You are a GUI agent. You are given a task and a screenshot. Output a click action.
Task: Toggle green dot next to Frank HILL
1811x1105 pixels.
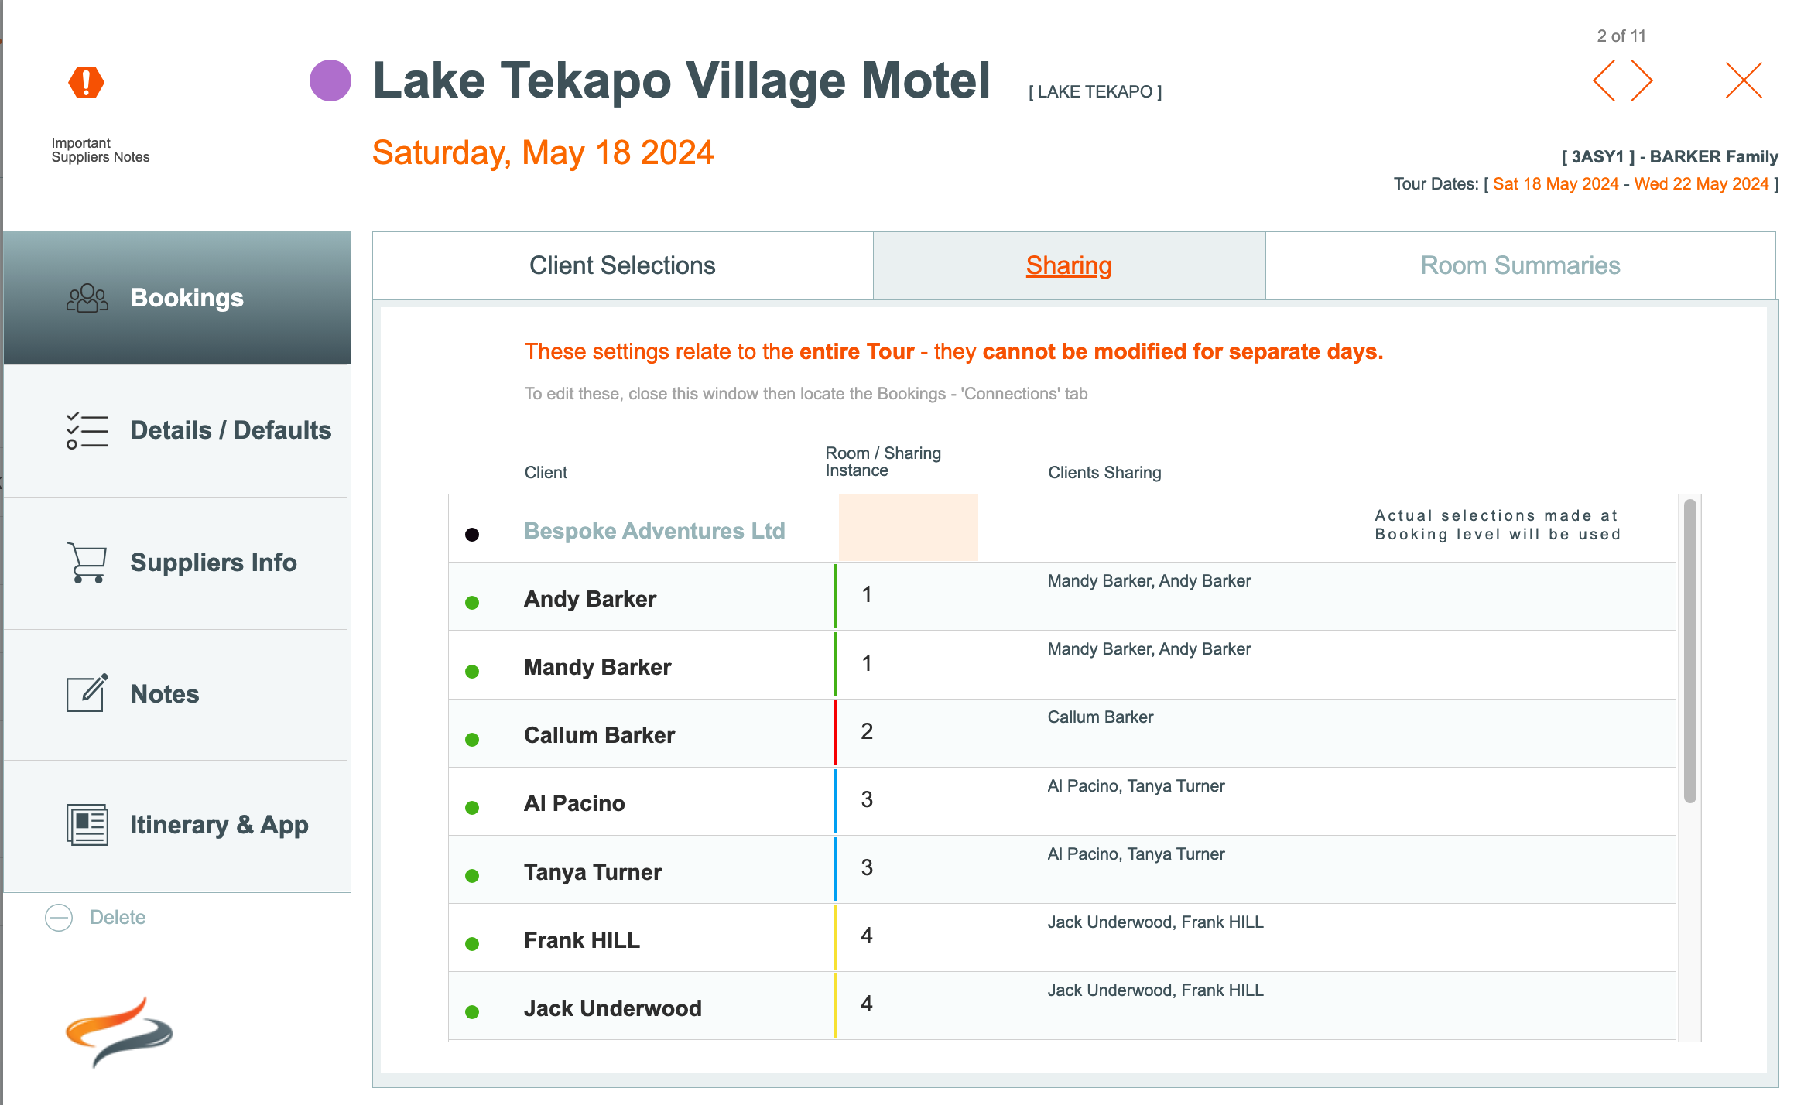(472, 943)
